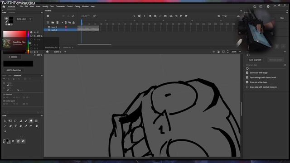290x163 pixels.
Task: Insert keyframe button between keyframe arrows
Action: pos(140,16)
